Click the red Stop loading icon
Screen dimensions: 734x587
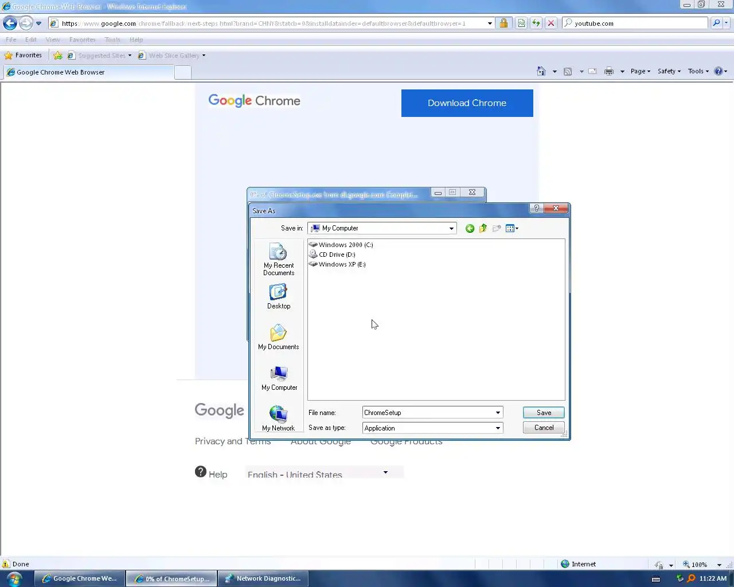tap(551, 24)
